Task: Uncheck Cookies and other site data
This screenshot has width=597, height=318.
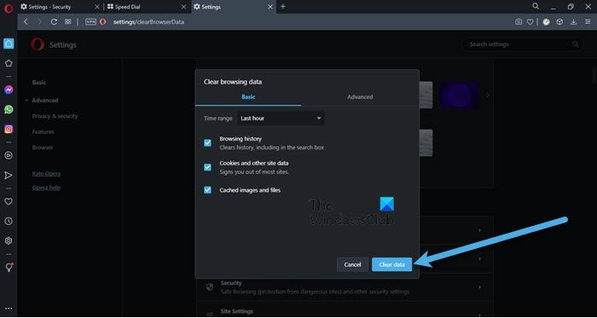Action: pos(207,167)
